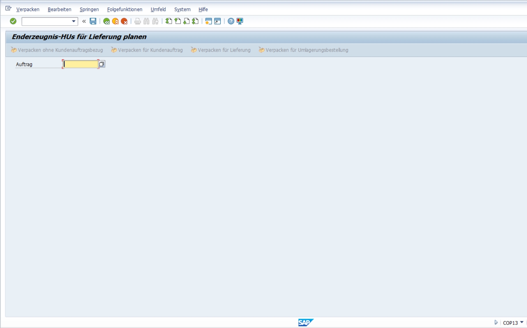Click the Next Page icon
The height and width of the screenshot is (328, 527).
[x=186, y=21]
